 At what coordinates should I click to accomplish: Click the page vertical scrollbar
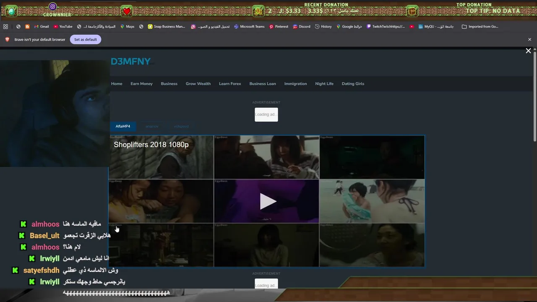(x=534, y=96)
